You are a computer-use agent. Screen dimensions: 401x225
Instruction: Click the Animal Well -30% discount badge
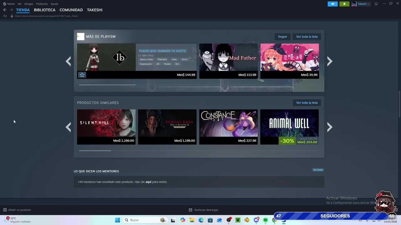tap(287, 141)
